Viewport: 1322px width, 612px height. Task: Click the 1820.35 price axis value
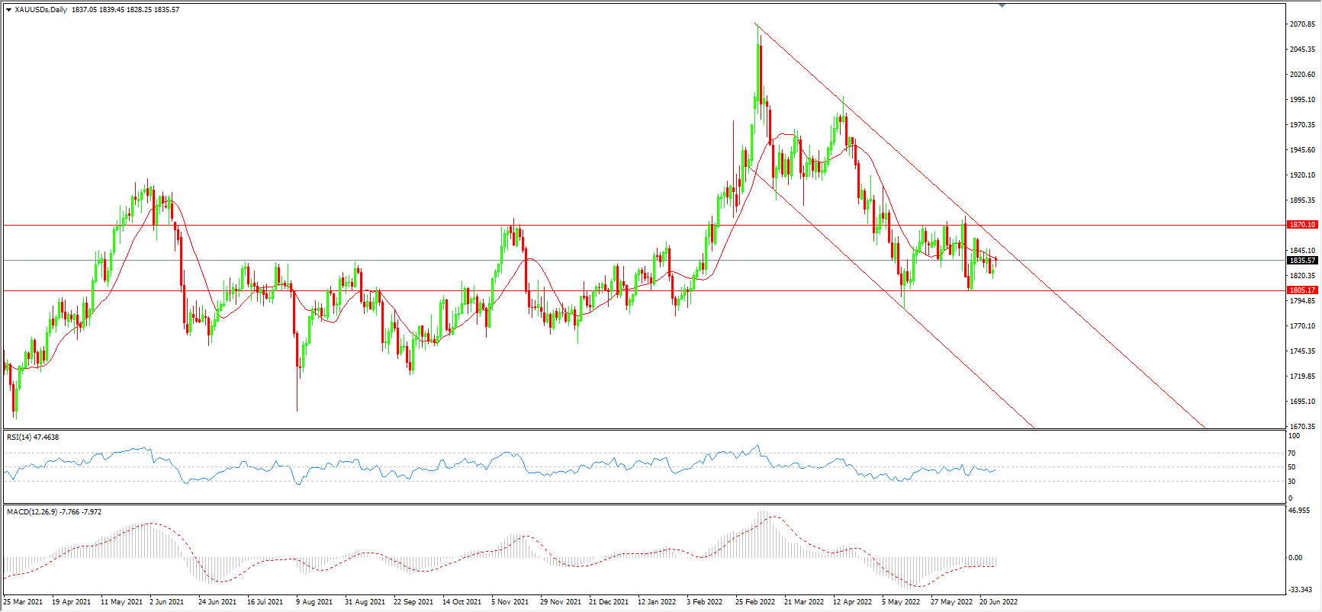(x=1302, y=276)
